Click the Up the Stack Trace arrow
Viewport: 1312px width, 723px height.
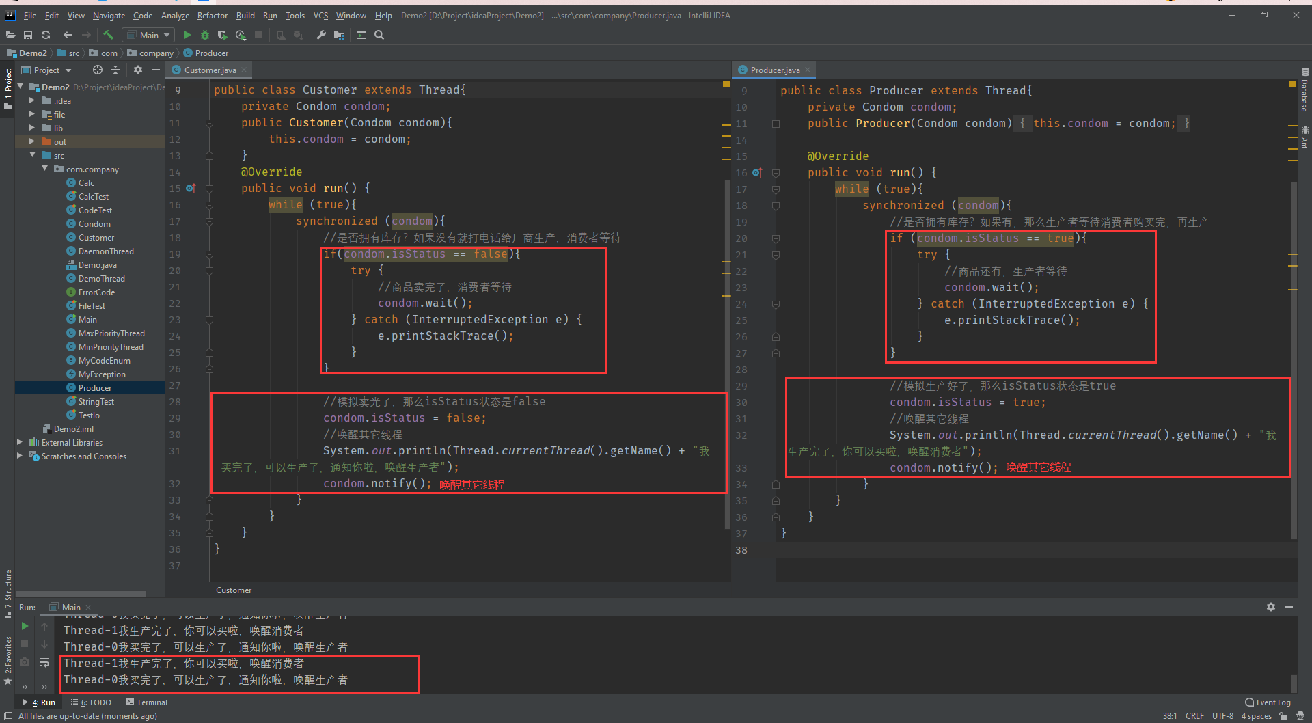click(x=44, y=626)
